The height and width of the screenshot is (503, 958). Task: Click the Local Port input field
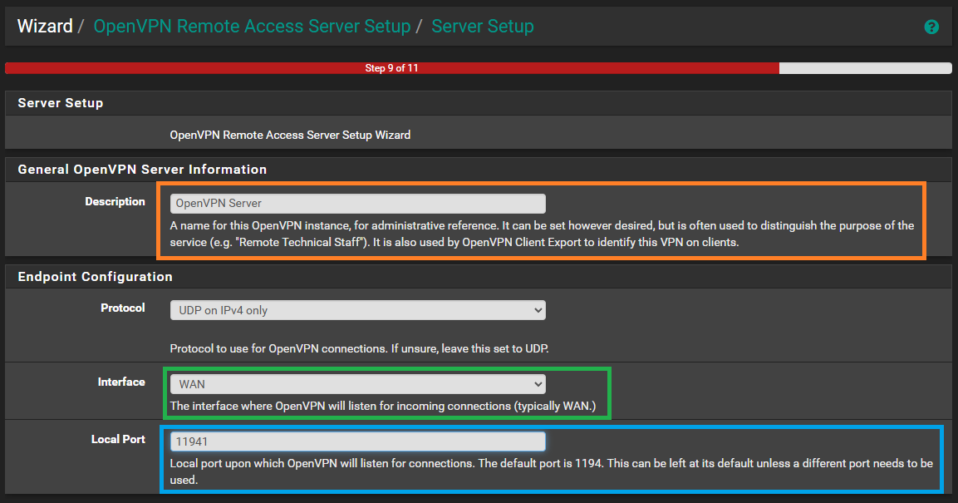(357, 441)
